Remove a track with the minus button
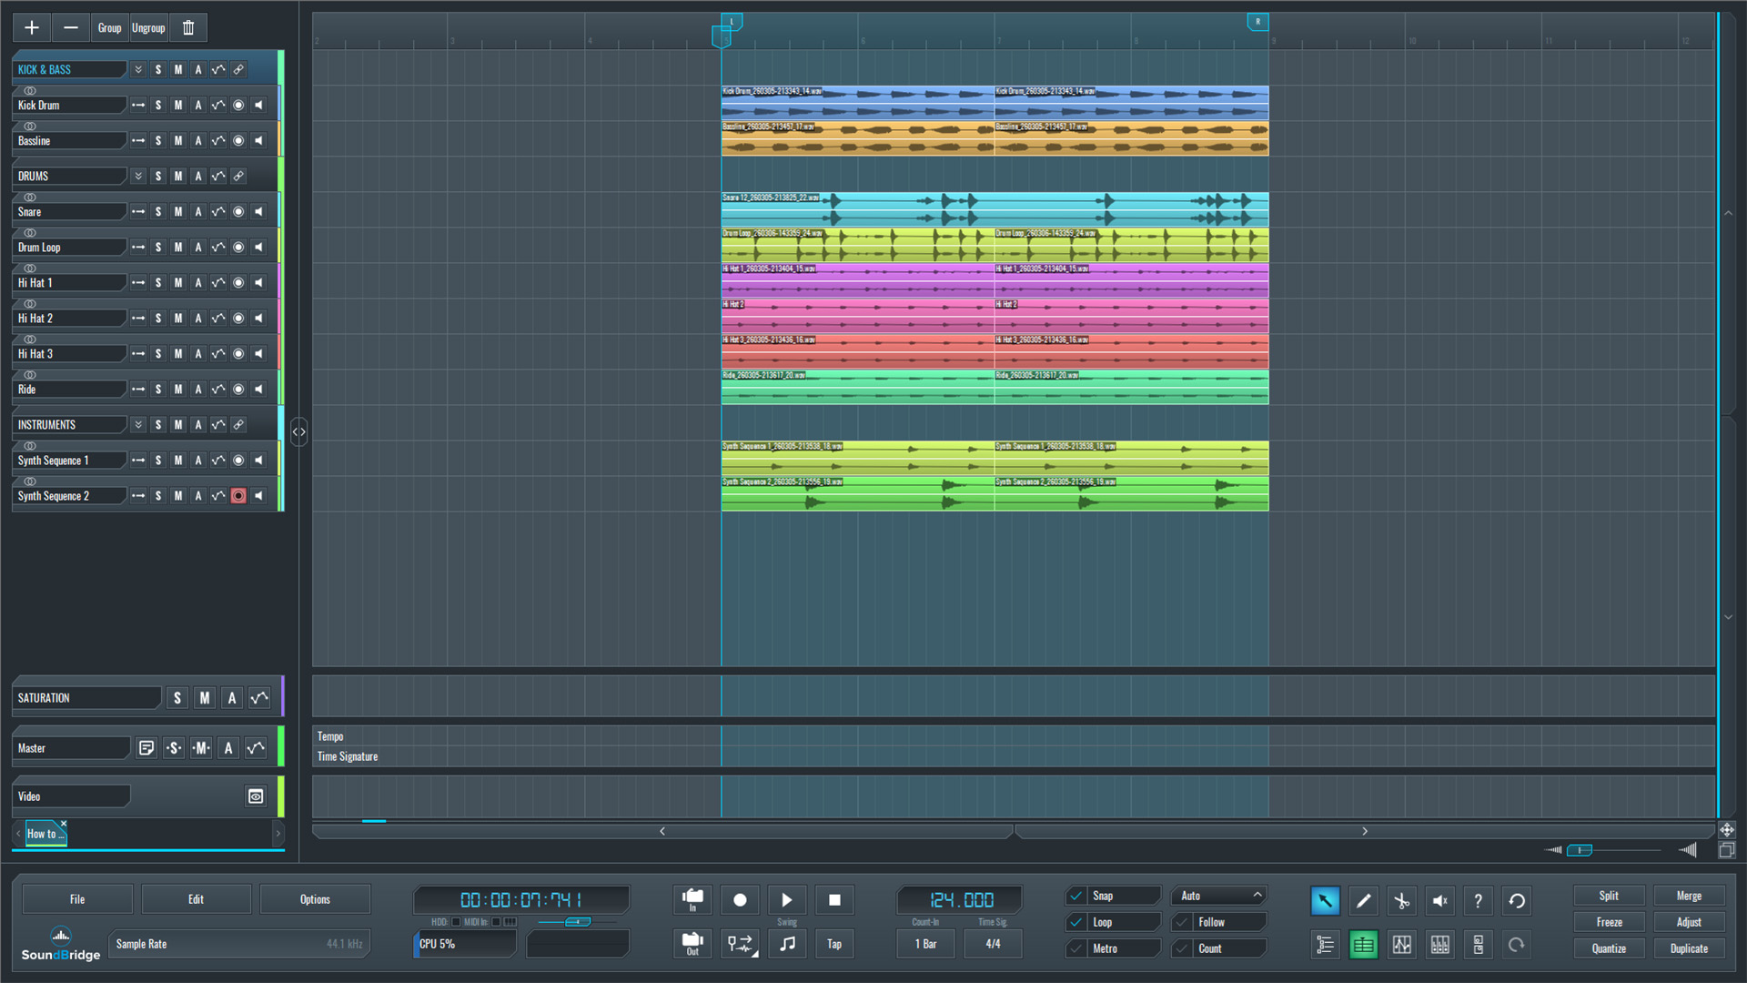The image size is (1747, 983). tap(71, 27)
